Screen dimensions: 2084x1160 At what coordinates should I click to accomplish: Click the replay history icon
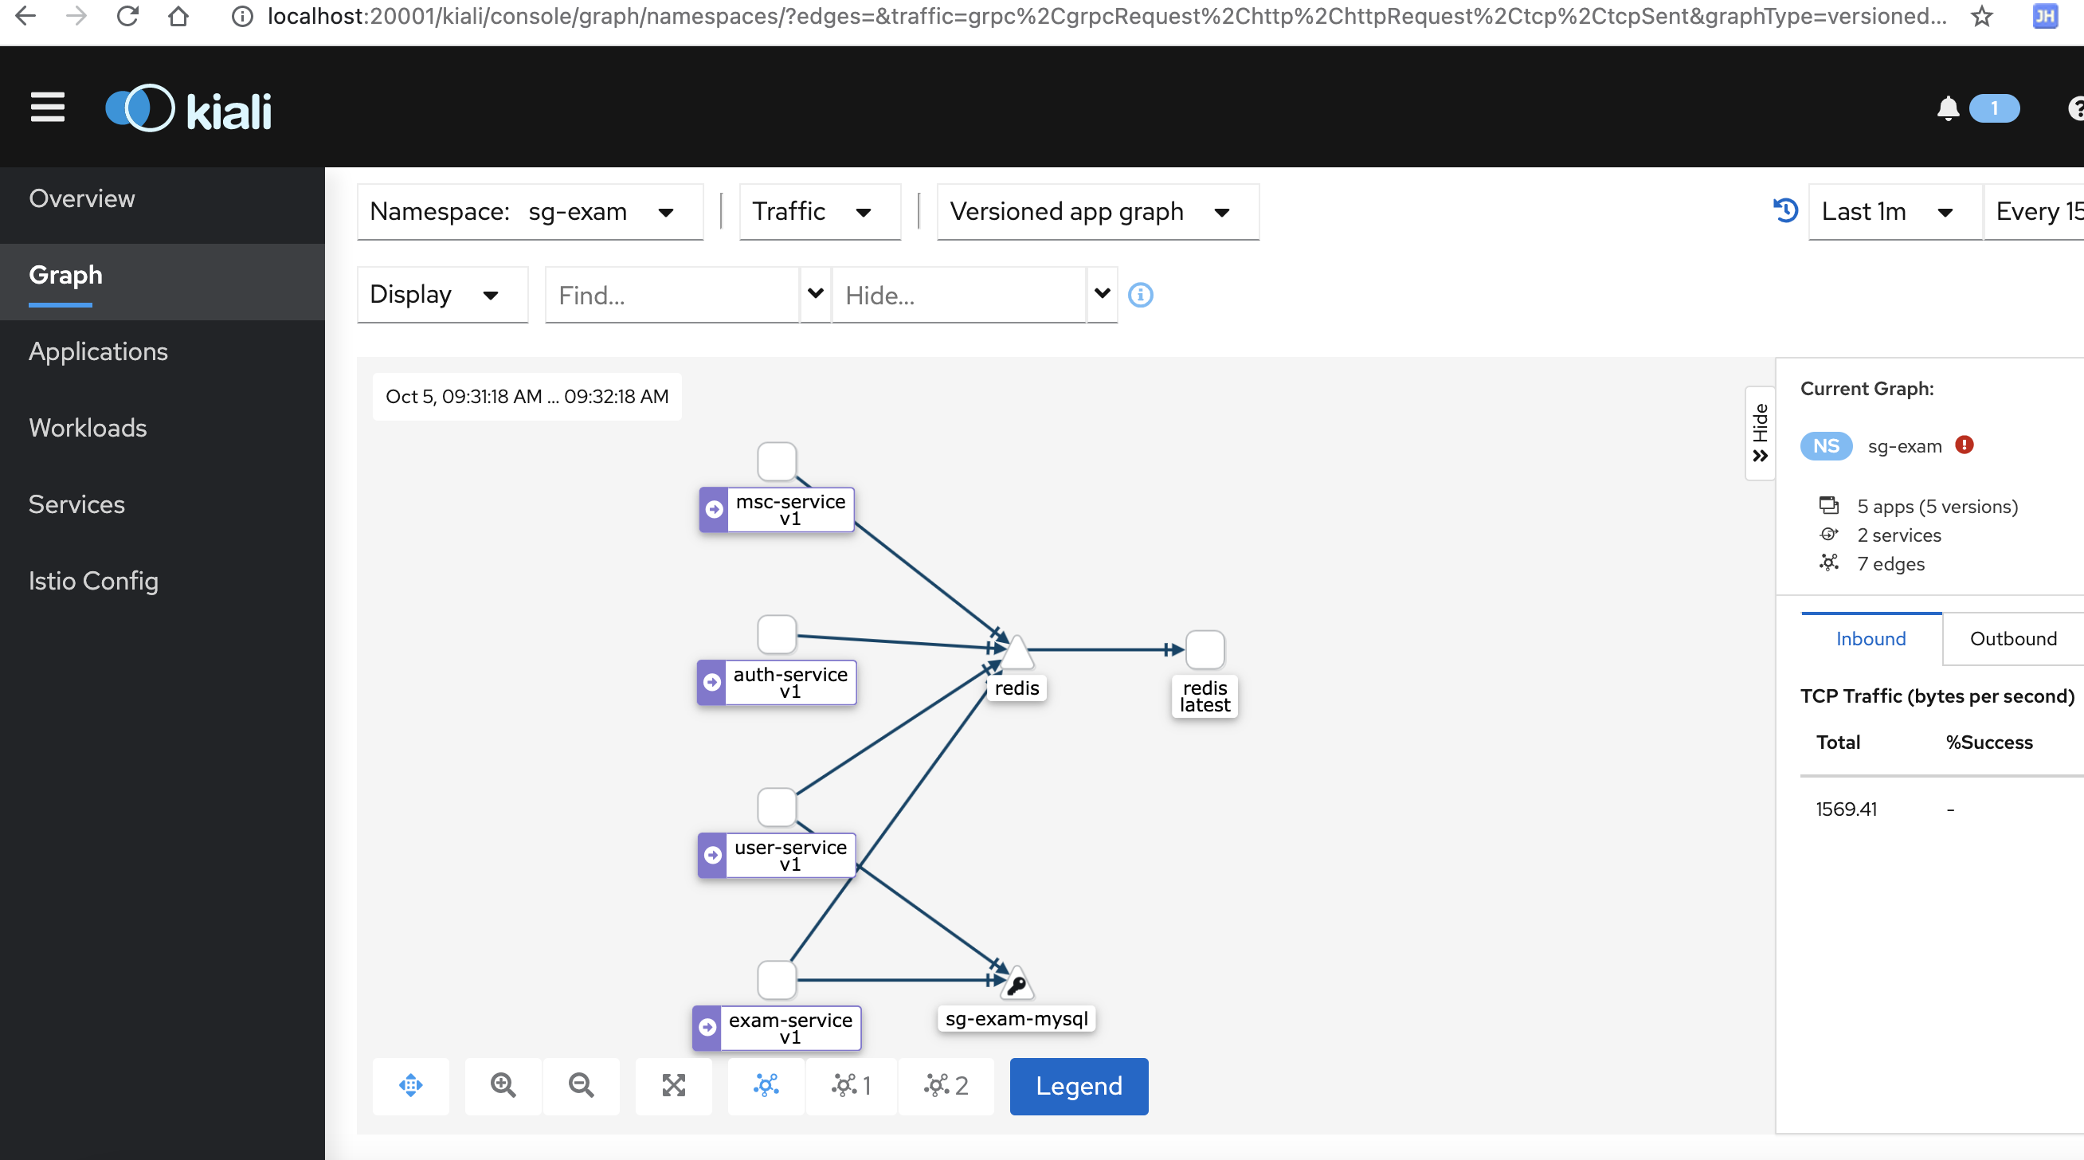click(1785, 211)
